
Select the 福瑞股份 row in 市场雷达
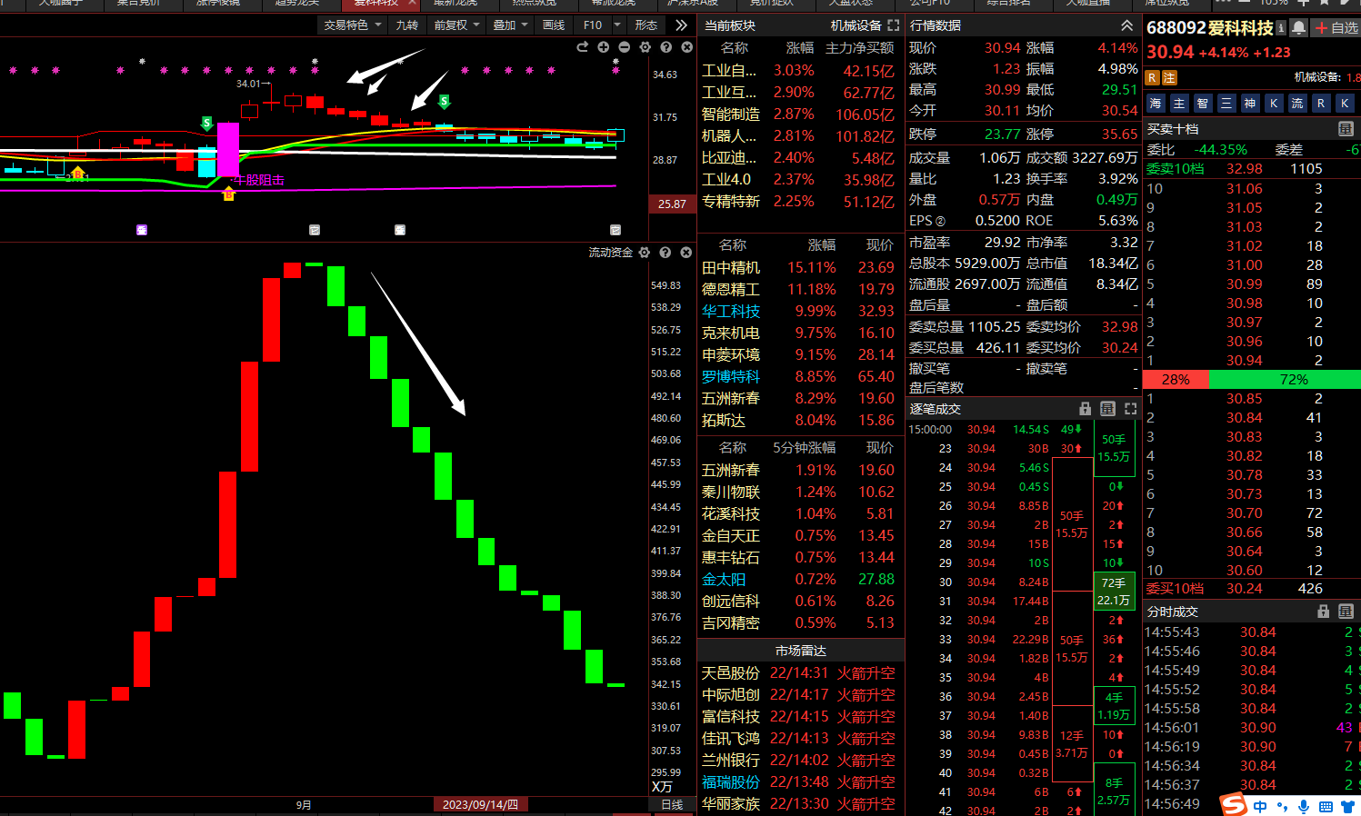[x=800, y=782]
